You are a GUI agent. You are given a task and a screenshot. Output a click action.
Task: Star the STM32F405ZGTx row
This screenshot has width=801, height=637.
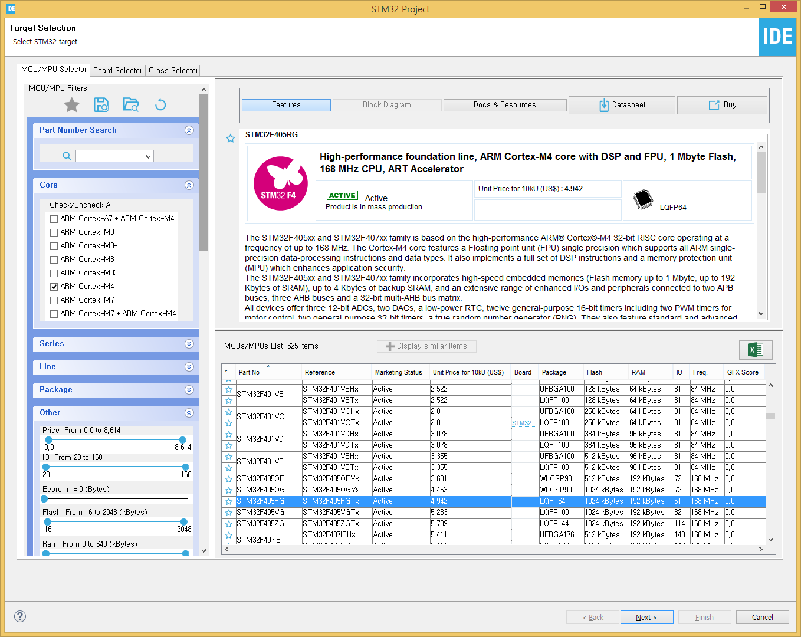coord(229,524)
